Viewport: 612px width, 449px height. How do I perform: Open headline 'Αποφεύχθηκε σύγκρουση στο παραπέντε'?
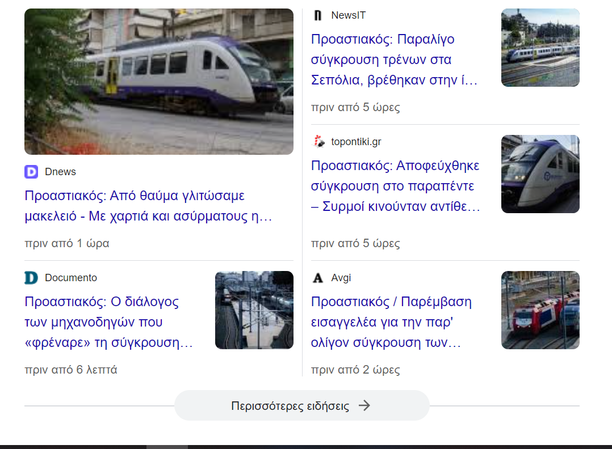[x=395, y=186]
